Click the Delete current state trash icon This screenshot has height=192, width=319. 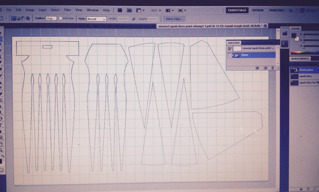point(272,68)
